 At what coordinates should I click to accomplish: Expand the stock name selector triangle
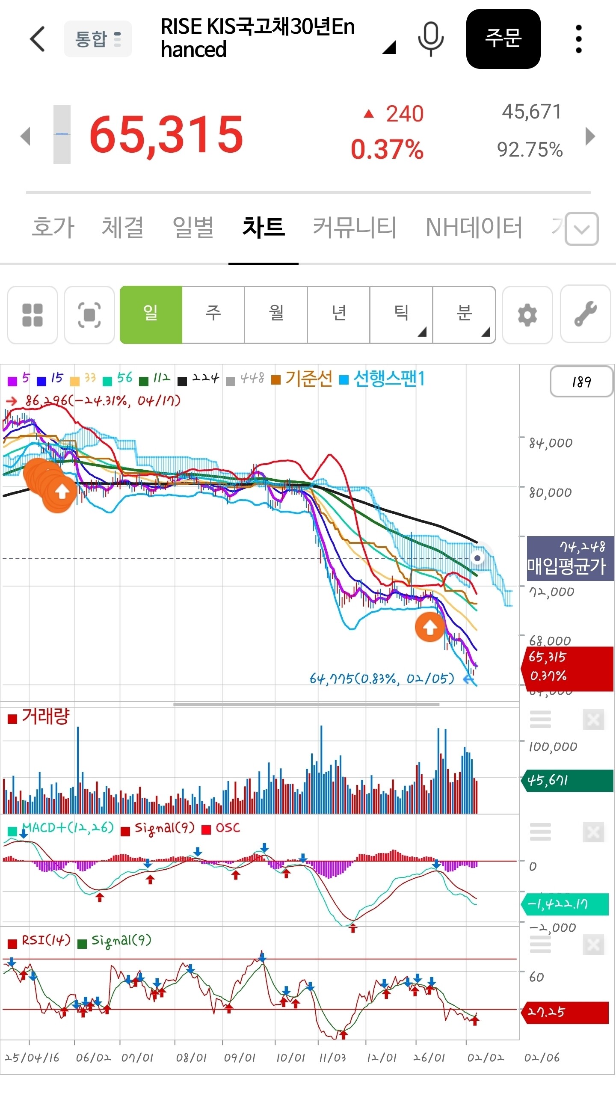(389, 47)
